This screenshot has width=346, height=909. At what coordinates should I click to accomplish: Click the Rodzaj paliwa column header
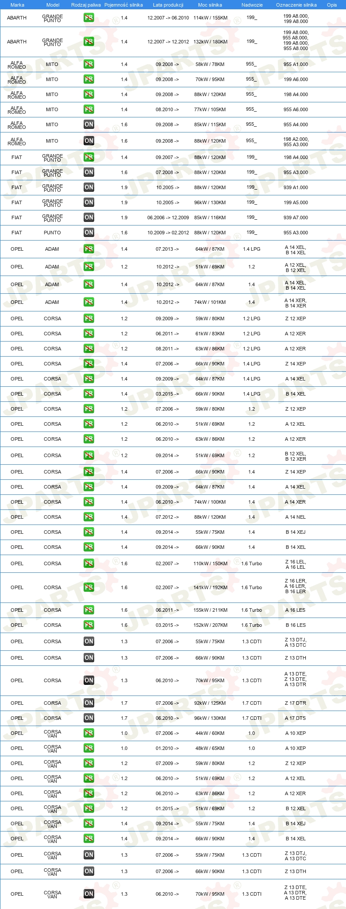[86, 5]
